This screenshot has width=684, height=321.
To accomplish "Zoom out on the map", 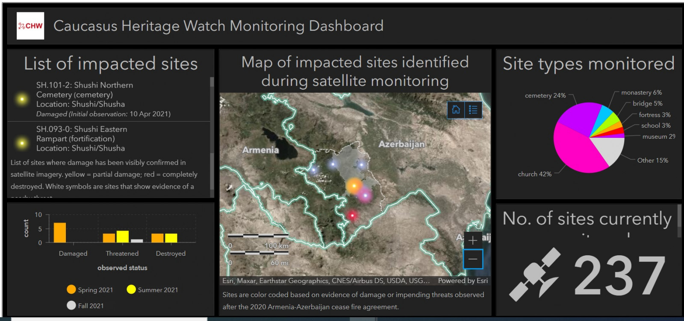I will [x=473, y=259].
